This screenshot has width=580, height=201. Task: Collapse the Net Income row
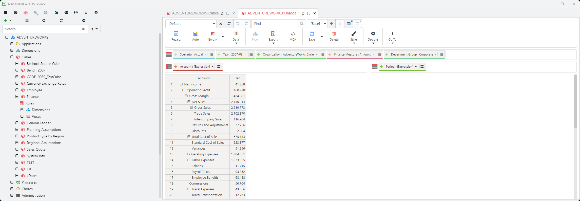(181, 84)
